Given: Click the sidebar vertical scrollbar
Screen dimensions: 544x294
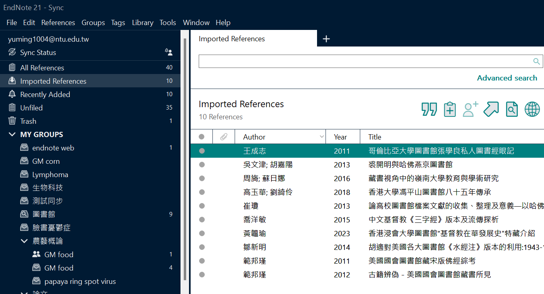Looking at the screenshot, I should (185, 159).
